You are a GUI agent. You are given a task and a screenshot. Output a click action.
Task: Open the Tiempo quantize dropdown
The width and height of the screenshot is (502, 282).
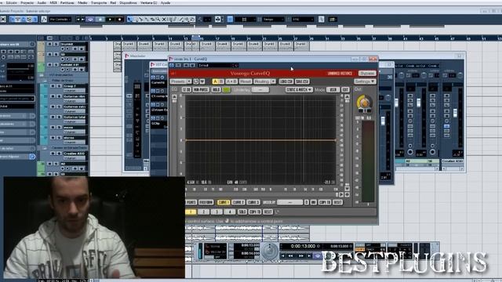(273, 20)
